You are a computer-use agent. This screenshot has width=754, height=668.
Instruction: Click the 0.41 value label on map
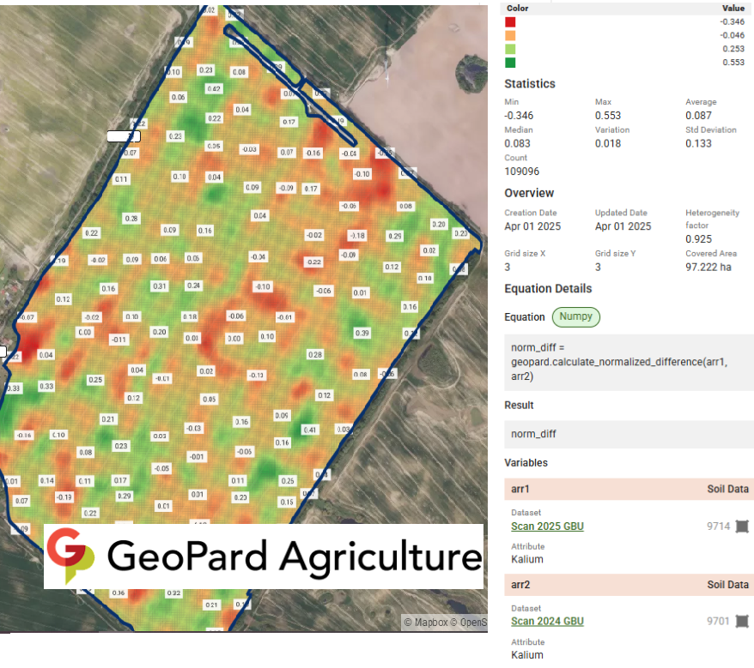pyautogui.click(x=310, y=430)
